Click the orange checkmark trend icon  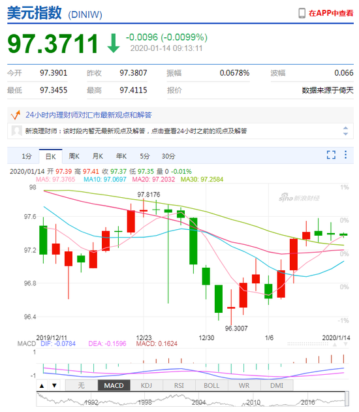click(16, 115)
